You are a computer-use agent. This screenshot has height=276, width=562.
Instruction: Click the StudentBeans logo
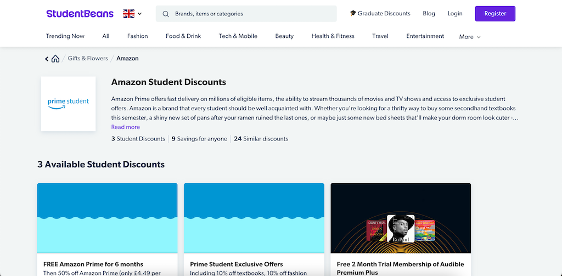tap(80, 14)
